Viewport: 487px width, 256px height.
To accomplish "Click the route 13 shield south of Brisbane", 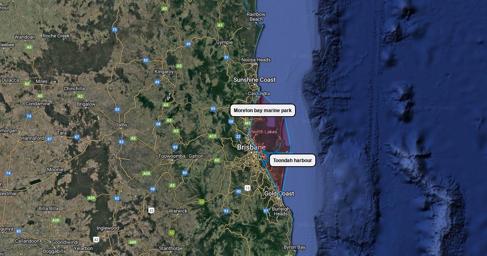I will [x=248, y=188].
